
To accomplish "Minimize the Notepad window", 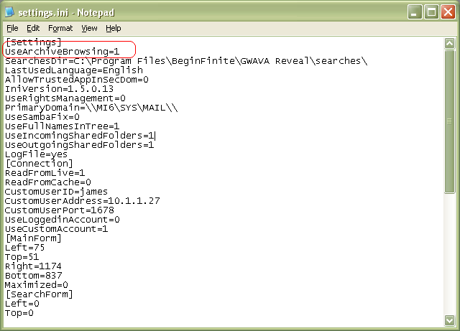I will coord(415,12).
